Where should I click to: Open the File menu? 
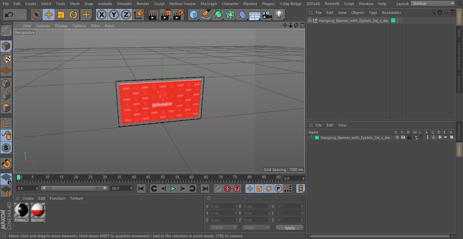tap(5, 3)
